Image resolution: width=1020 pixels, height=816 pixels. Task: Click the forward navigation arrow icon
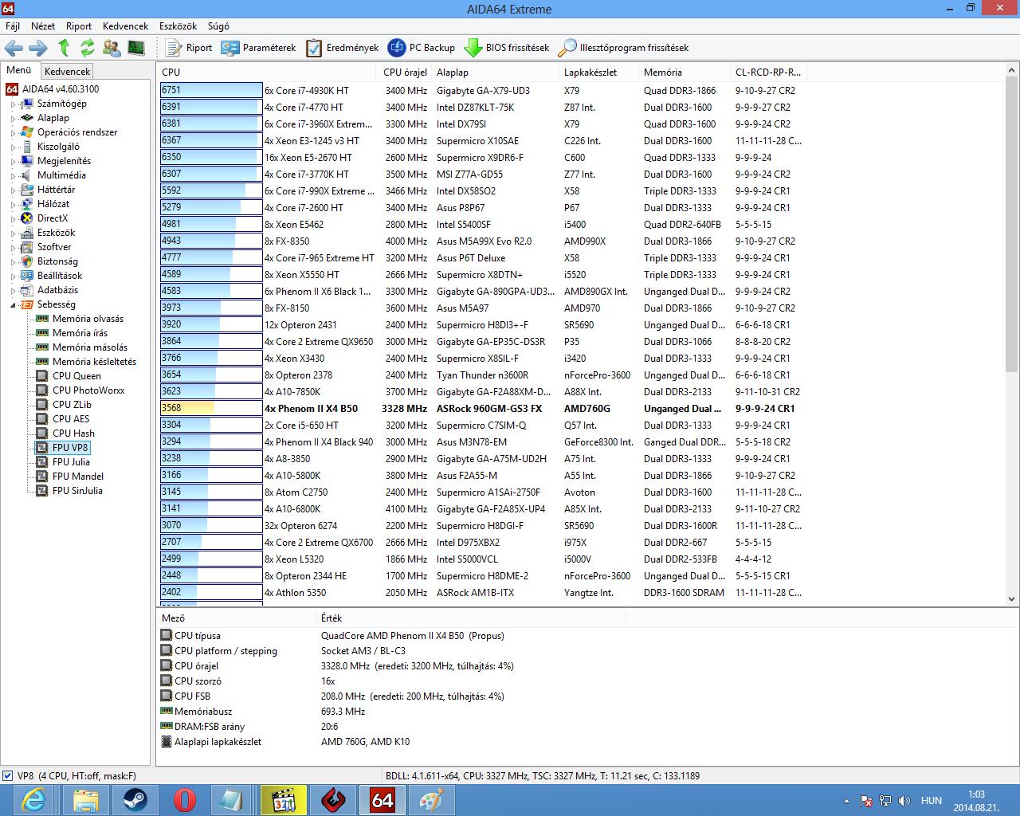pyautogui.click(x=38, y=48)
